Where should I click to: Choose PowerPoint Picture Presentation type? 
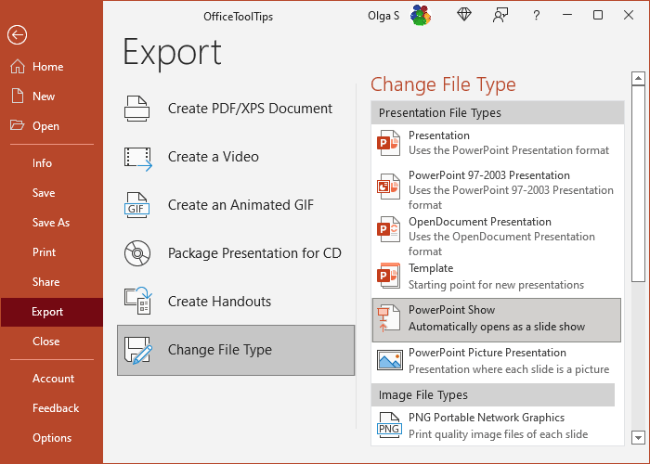(x=497, y=361)
